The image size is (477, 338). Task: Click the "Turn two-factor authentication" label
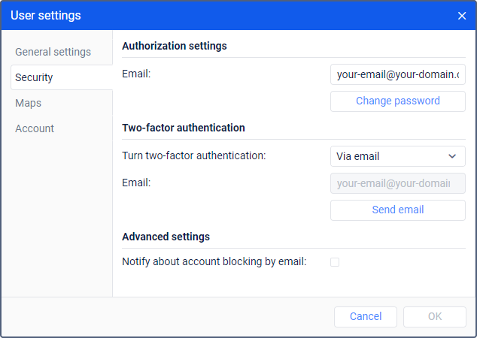click(194, 156)
